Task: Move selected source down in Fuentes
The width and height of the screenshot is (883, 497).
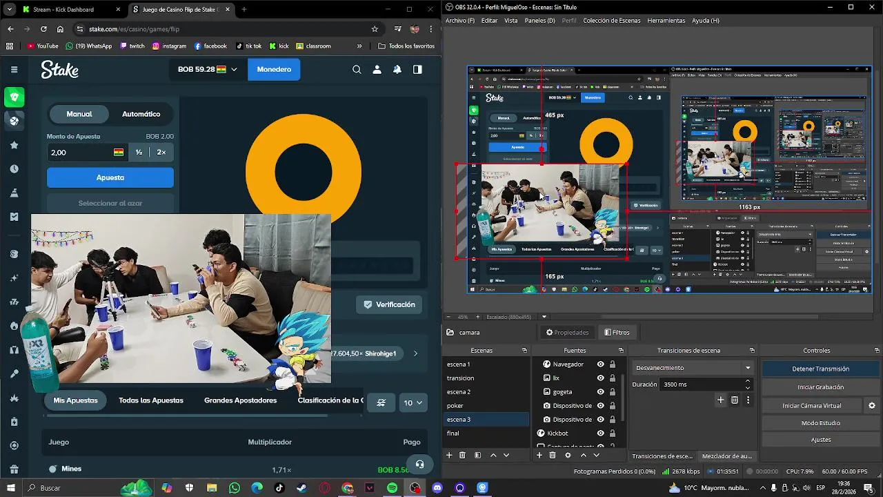Action: [x=597, y=456]
